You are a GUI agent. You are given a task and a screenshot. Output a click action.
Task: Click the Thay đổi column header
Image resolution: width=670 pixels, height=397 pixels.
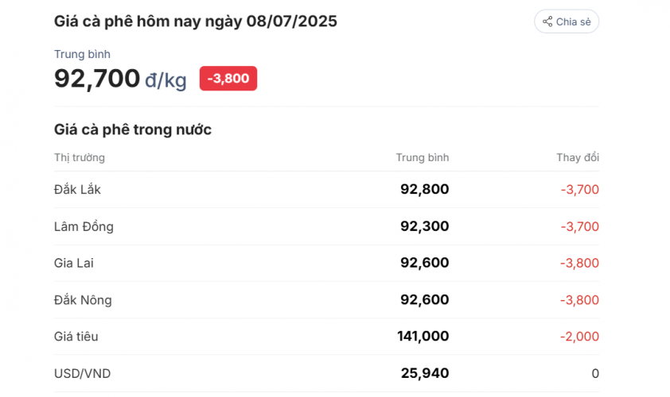pos(578,157)
